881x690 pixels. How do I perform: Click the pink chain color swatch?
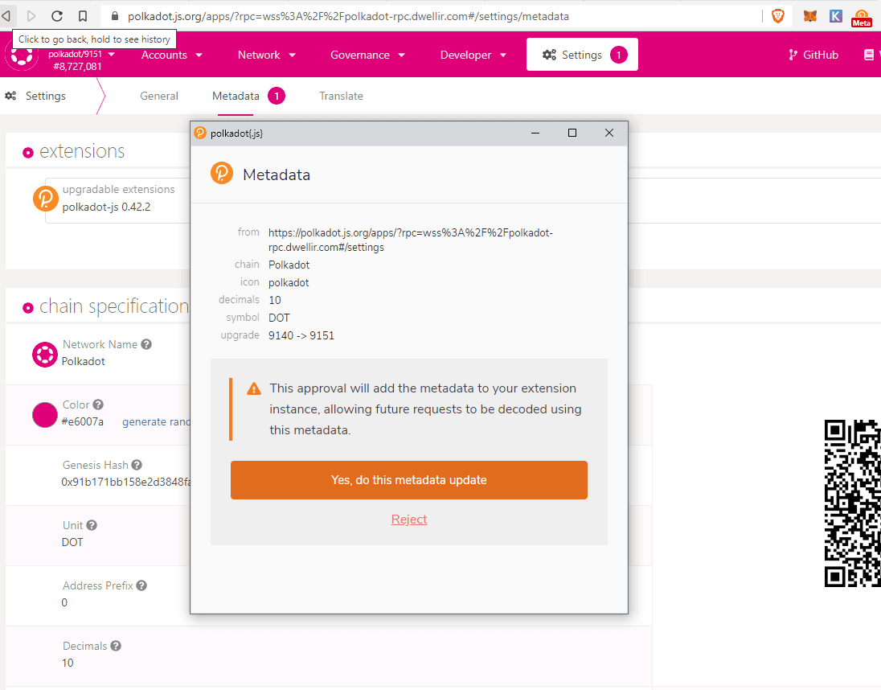click(x=45, y=414)
